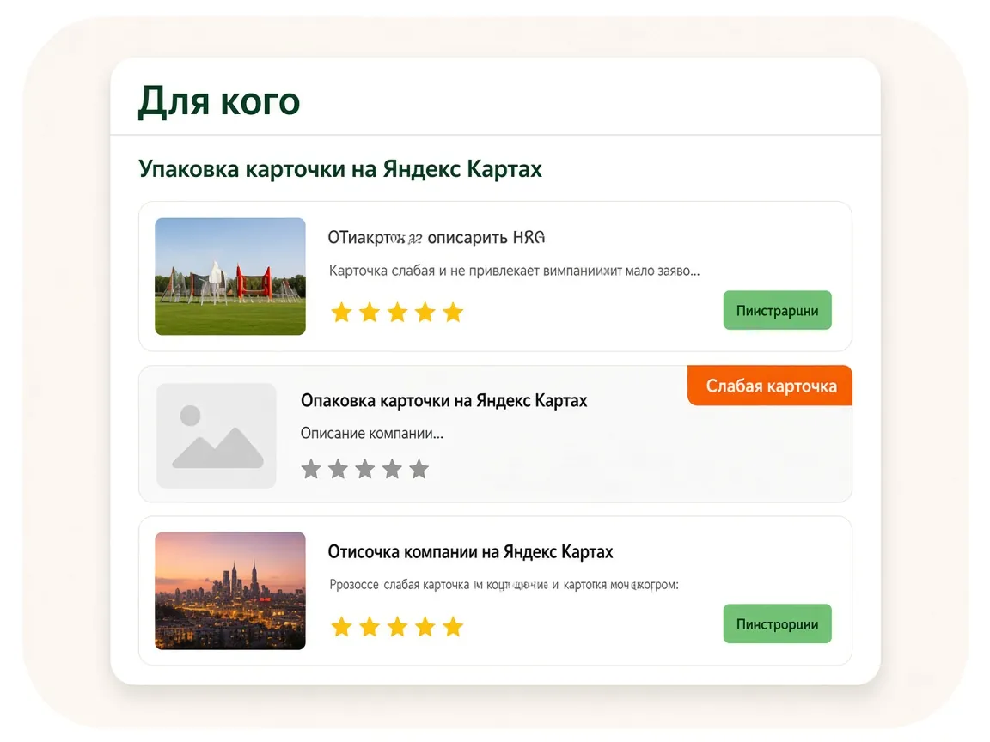Click the 'Описание компании...' text

(372, 434)
